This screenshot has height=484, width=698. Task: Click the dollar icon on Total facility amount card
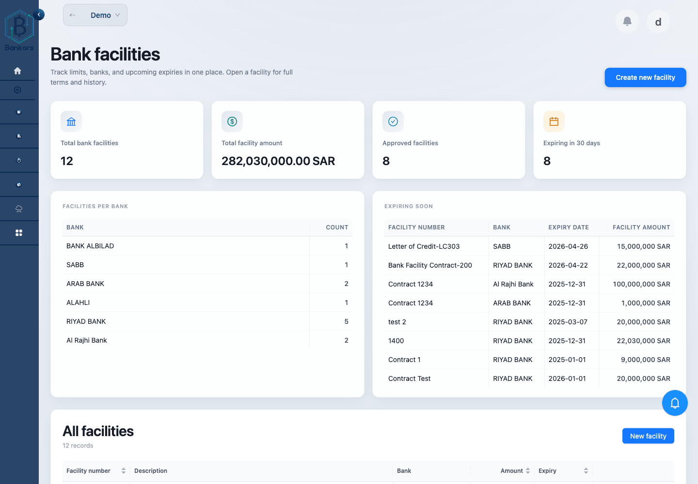[x=232, y=121]
